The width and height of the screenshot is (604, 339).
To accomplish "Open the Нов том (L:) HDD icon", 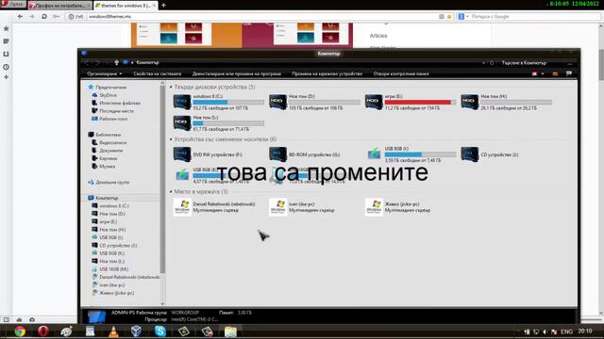I will pyautogui.click(x=182, y=123).
